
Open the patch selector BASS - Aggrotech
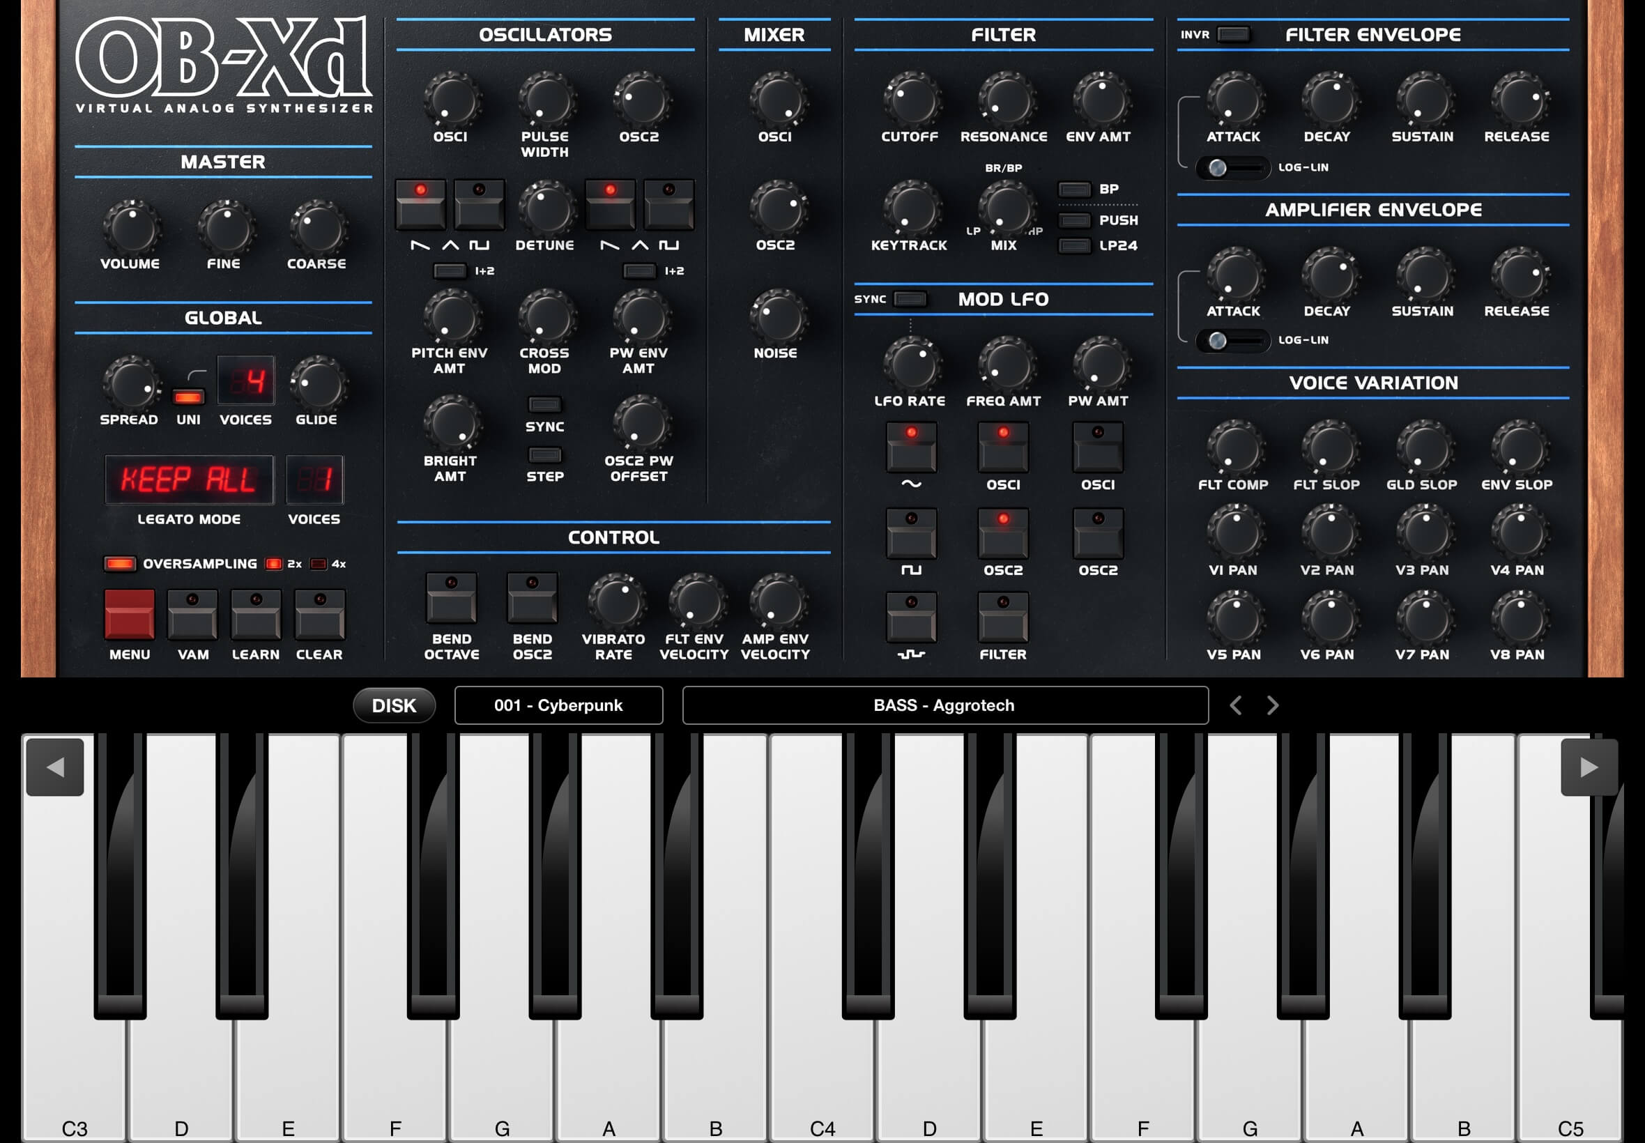(x=945, y=705)
